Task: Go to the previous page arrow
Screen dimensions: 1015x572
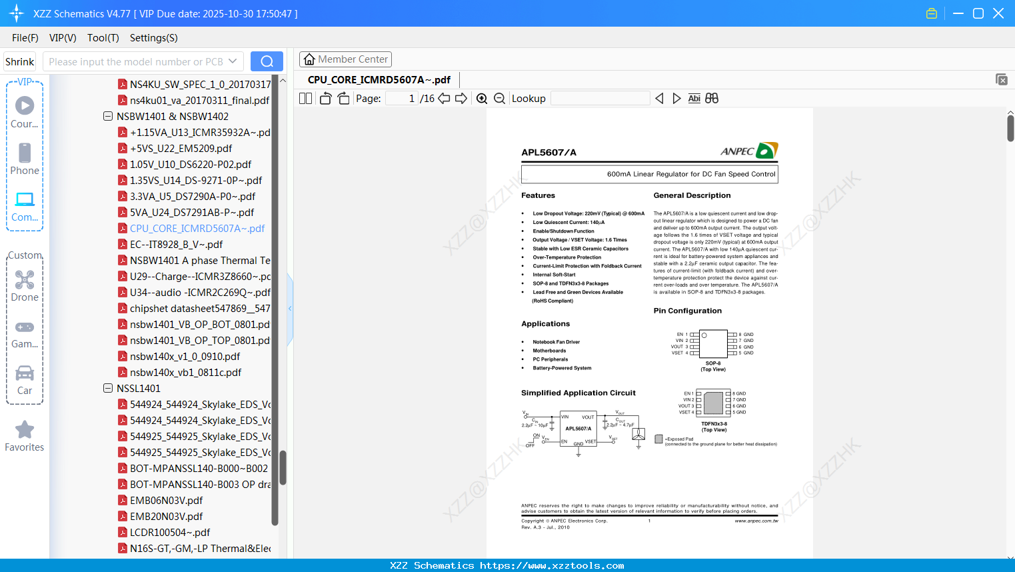Action: click(x=444, y=99)
